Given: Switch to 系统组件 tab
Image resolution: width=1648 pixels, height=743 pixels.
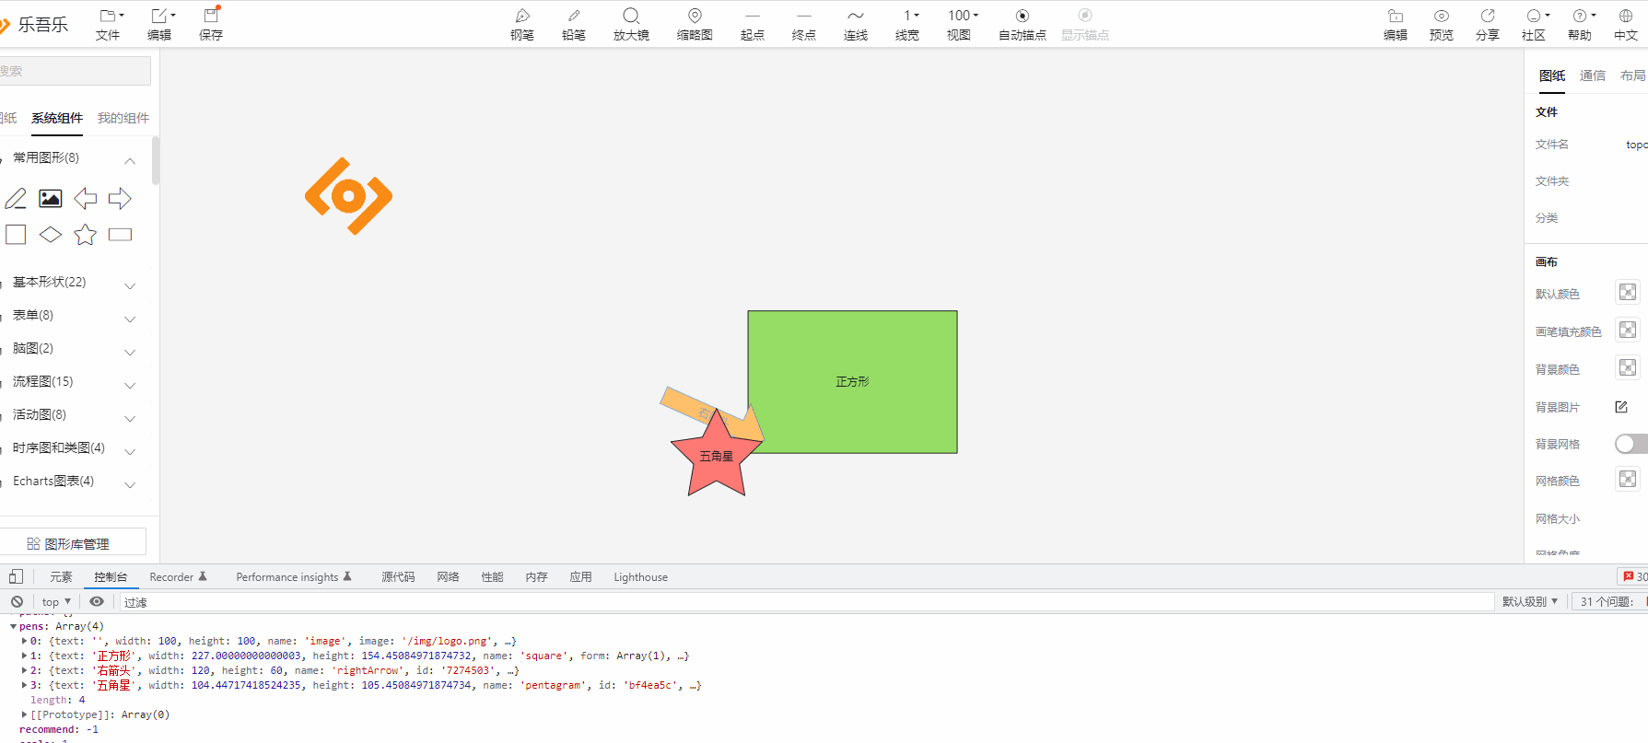Looking at the screenshot, I should point(57,118).
